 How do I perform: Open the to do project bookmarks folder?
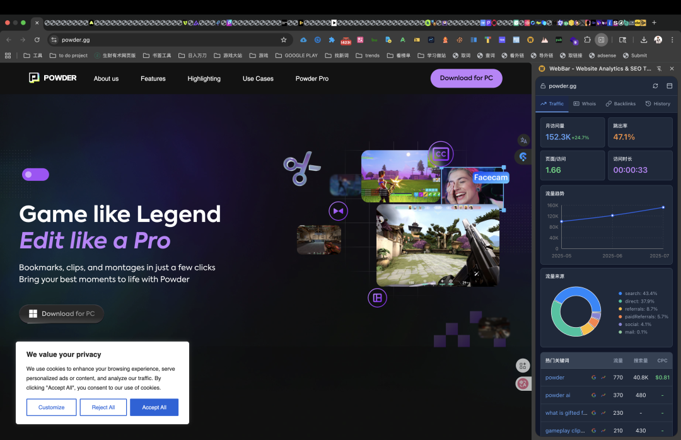(69, 55)
